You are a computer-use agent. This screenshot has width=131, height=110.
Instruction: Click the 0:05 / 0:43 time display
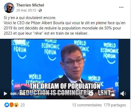point(18,94)
